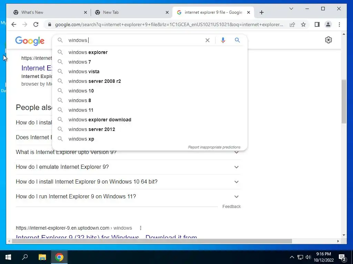Close the What's New tab
This screenshot has width=353, height=264.
pos(85,12)
